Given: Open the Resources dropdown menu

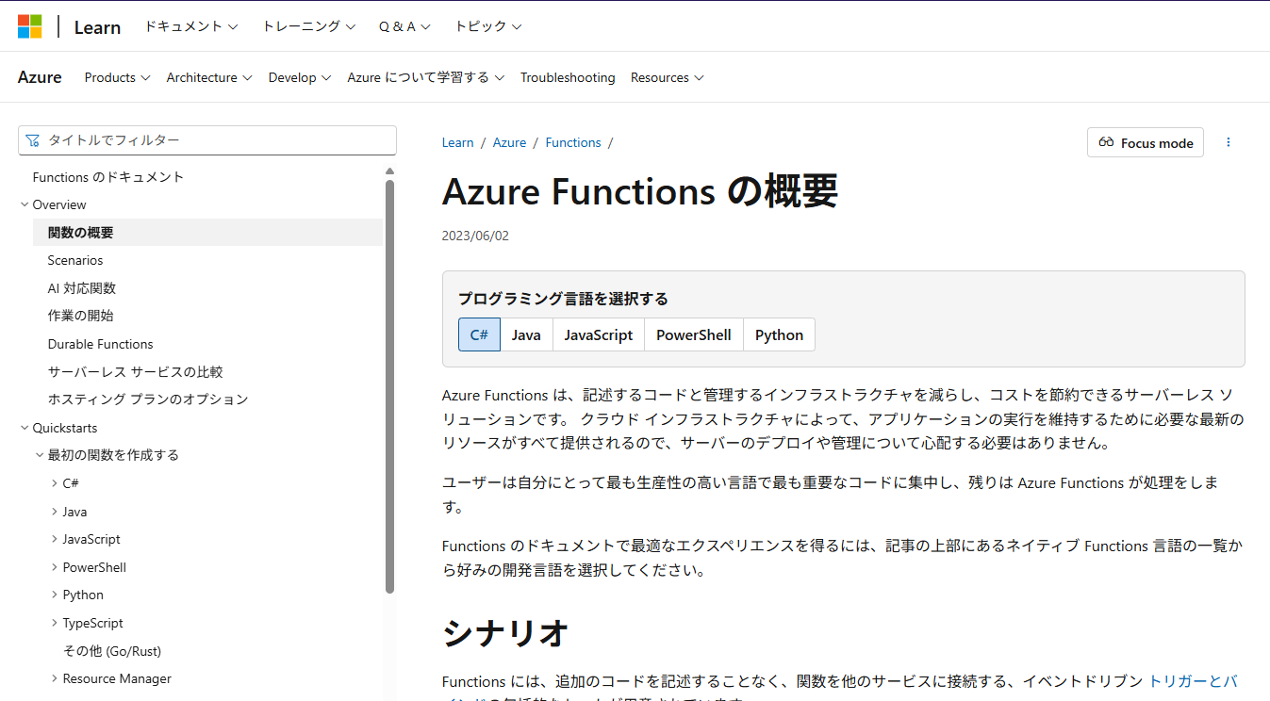Looking at the screenshot, I should 667,77.
